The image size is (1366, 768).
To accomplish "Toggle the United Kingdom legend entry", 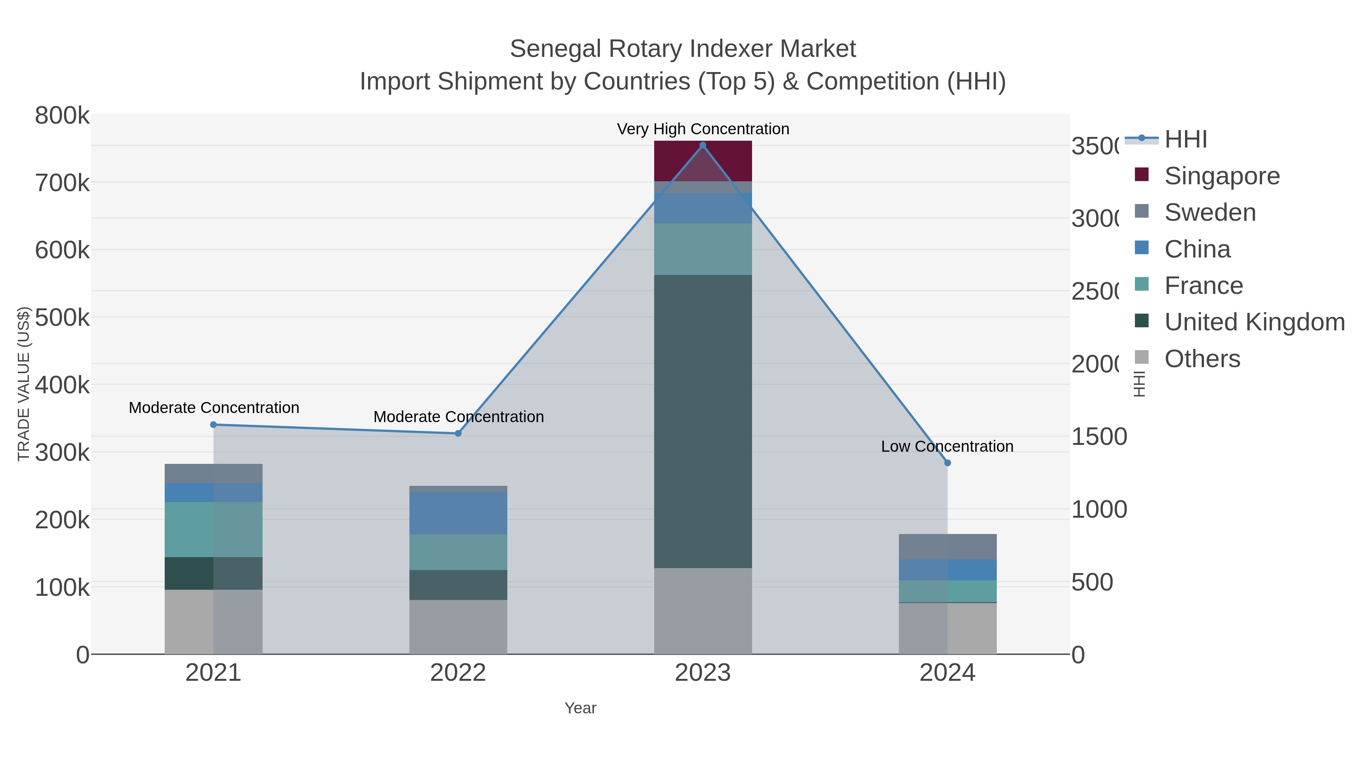I will pos(1240,322).
